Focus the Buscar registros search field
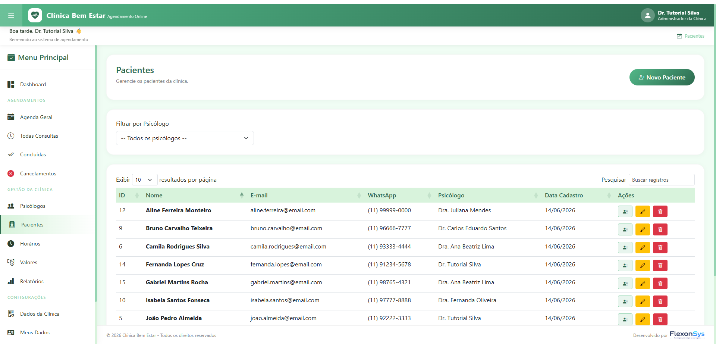The image size is (716, 344). [x=662, y=180]
